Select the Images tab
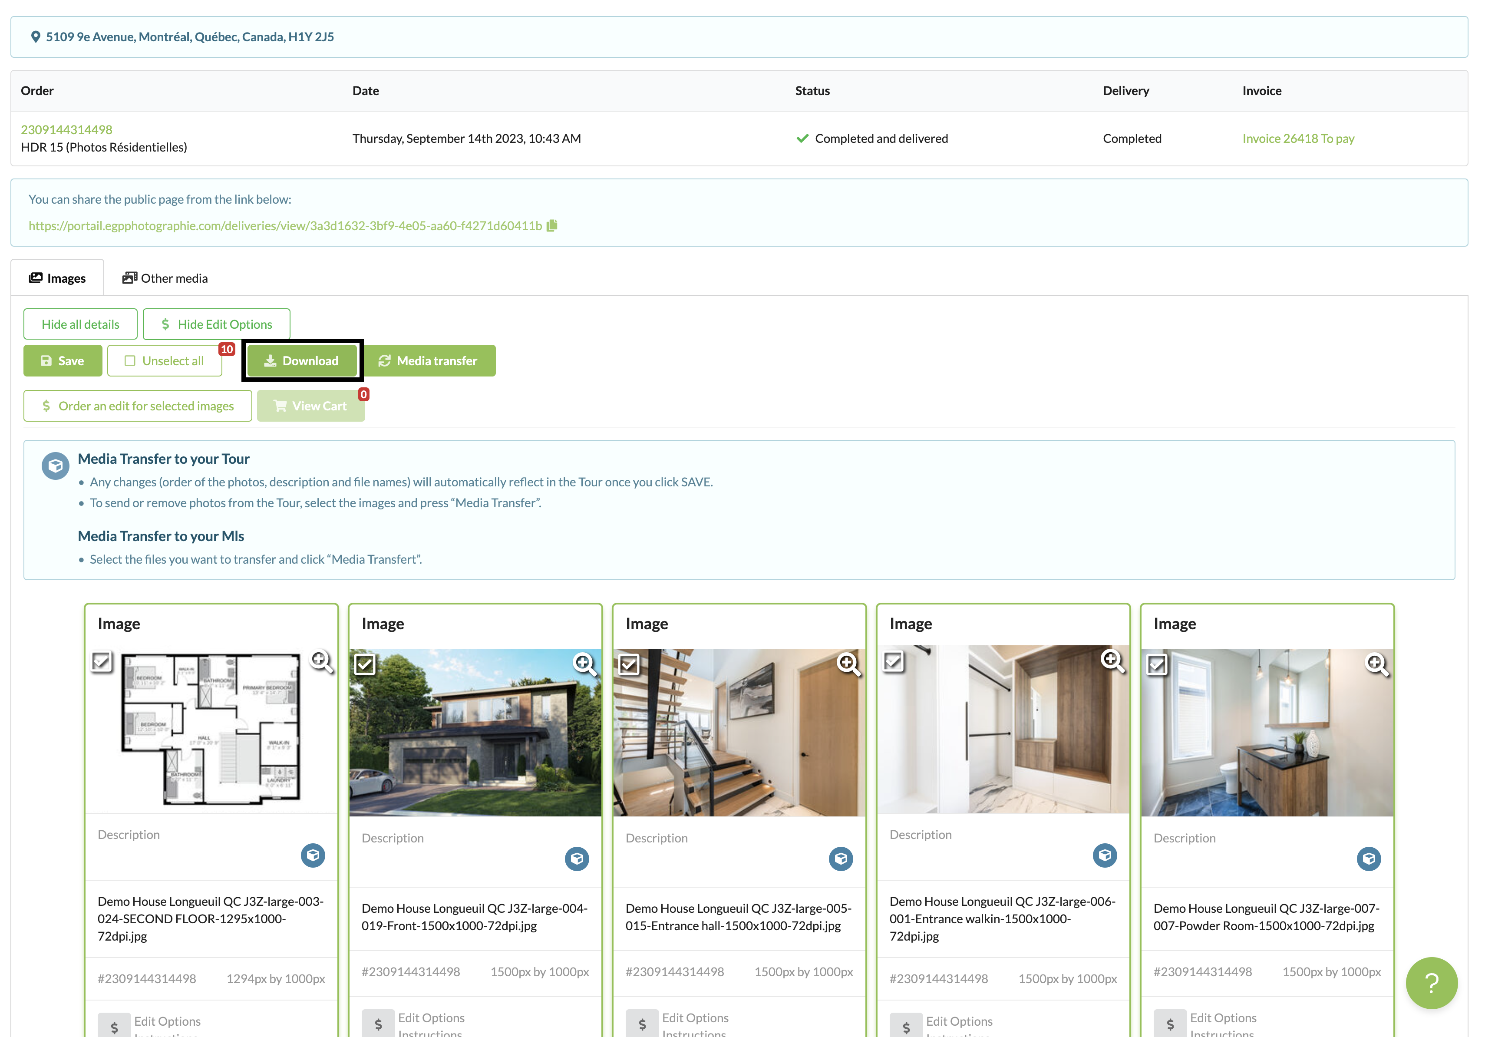This screenshot has height=1037, width=1485. point(58,278)
